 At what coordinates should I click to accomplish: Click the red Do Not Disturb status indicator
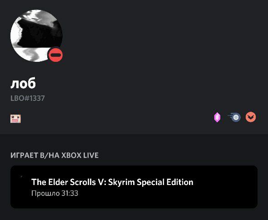(56, 55)
